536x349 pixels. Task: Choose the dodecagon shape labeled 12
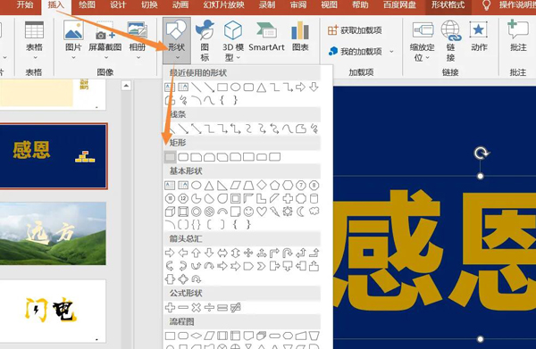183,198
